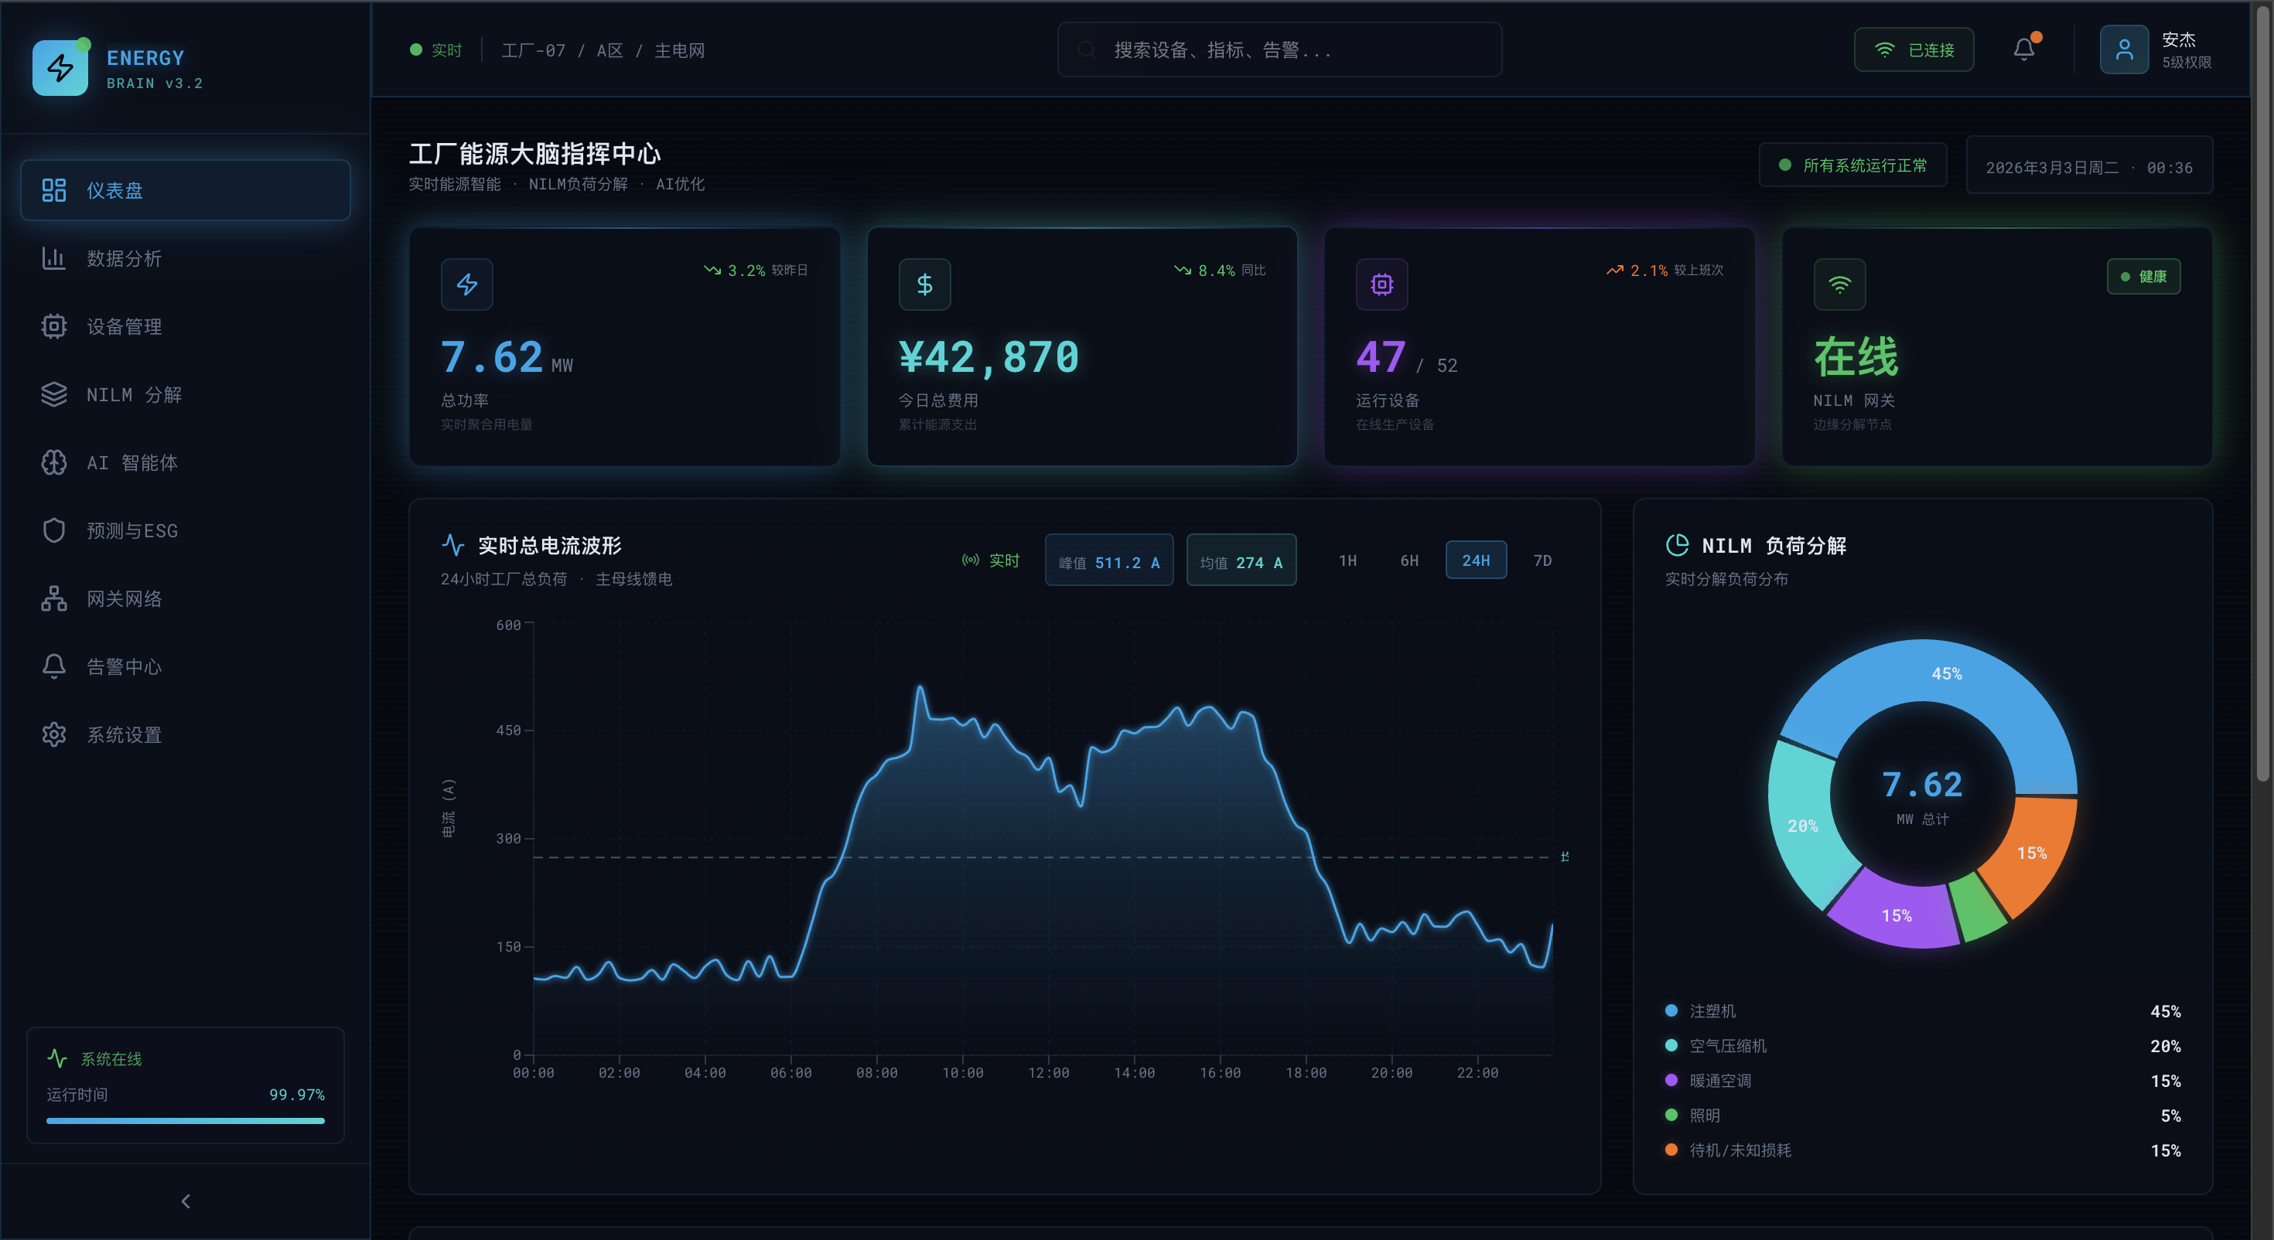Collapse the sidebar with the chevron arrow

186,1201
